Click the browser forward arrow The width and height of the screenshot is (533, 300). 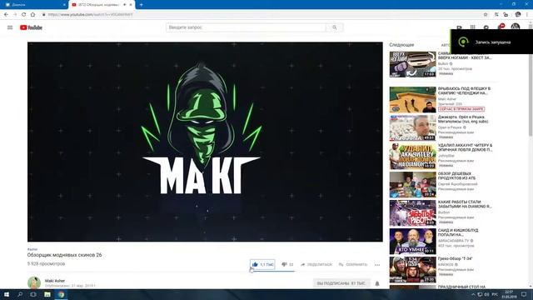tap(15, 15)
